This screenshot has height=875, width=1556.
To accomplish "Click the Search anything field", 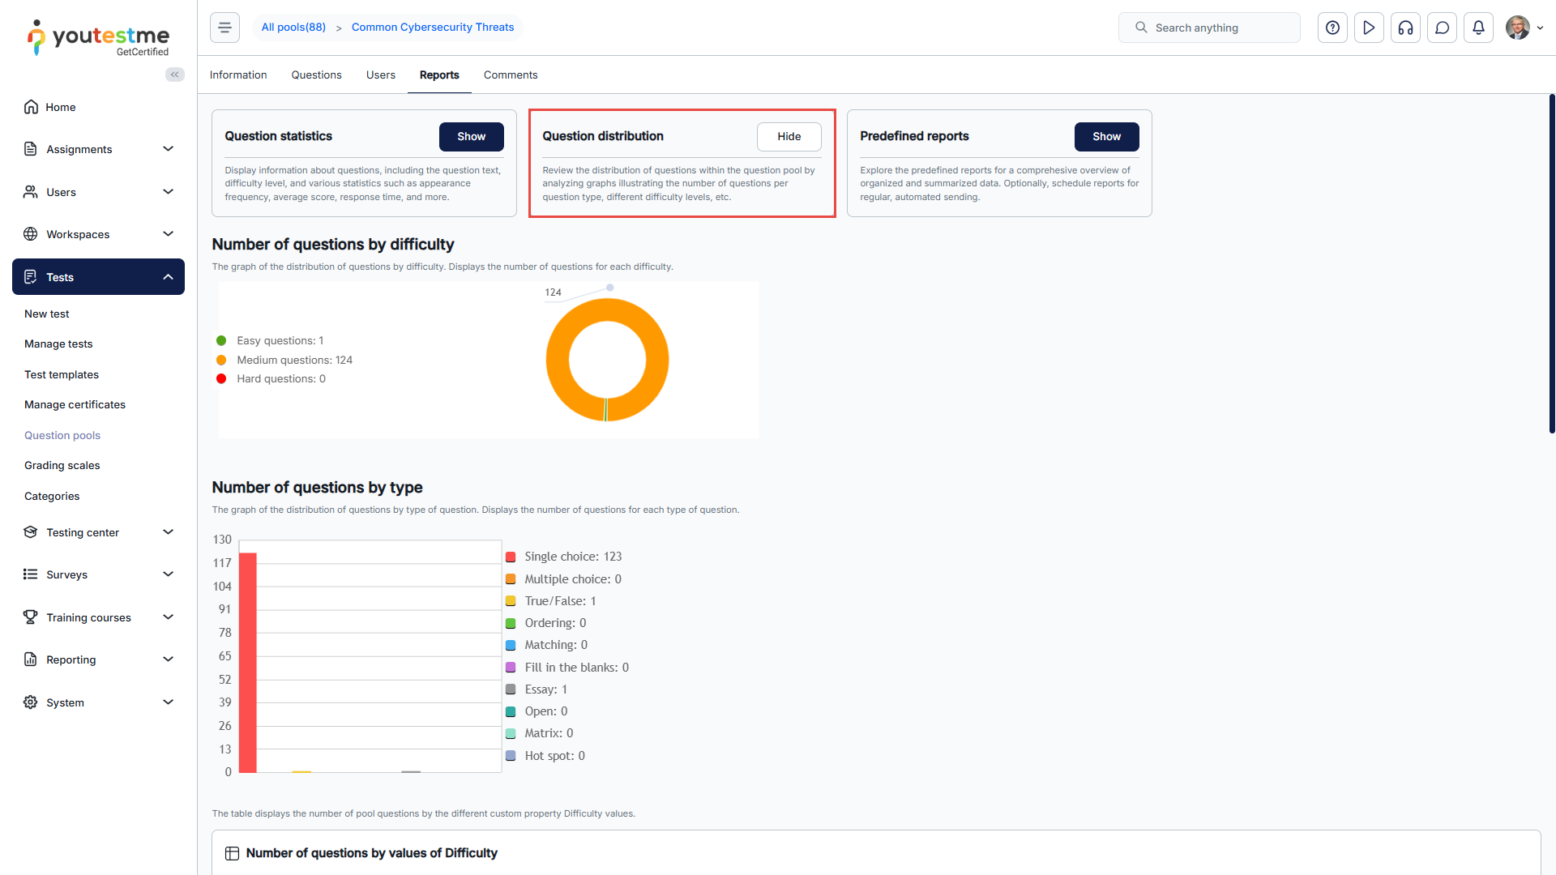I will (x=1209, y=28).
